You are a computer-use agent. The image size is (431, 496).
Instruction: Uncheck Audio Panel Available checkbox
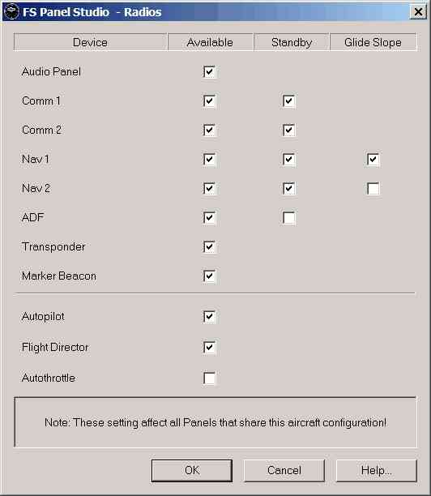209,72
